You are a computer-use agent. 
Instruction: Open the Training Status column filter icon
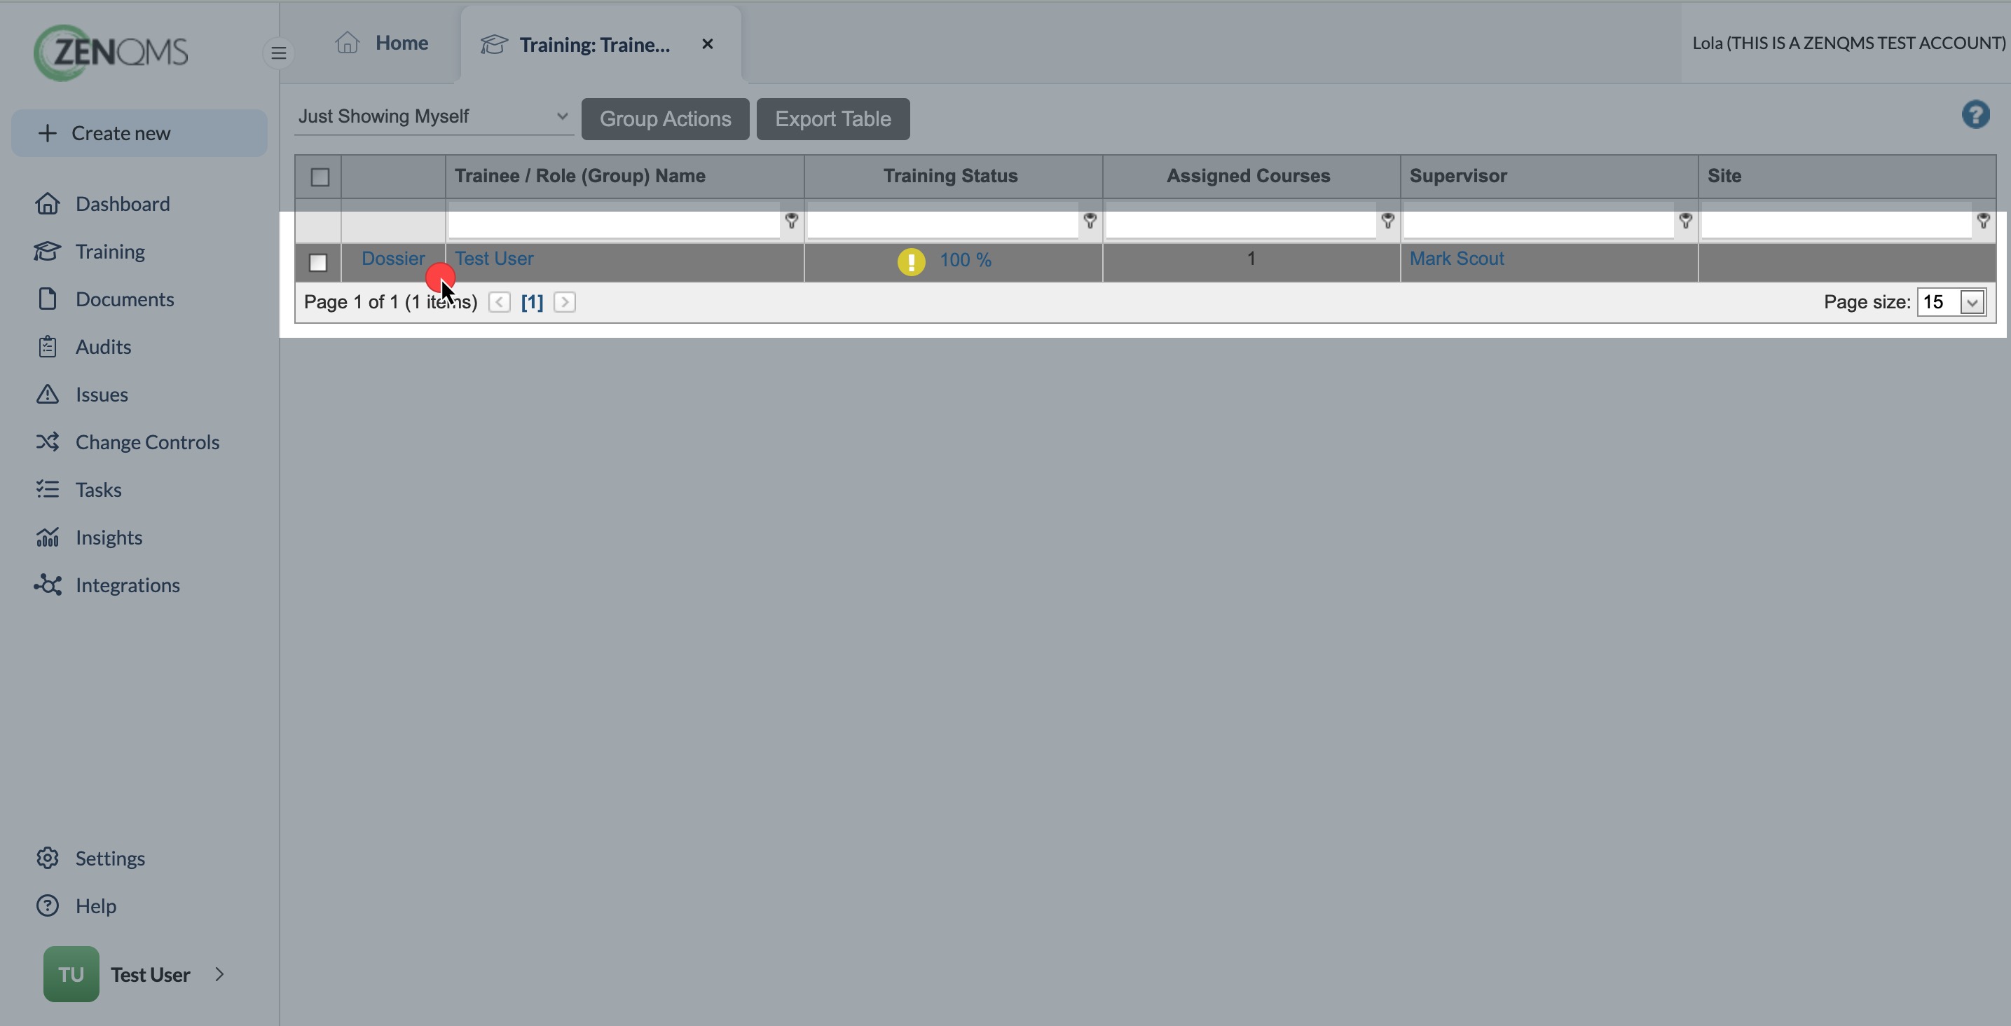pyautogui.click(x=1090, y=221)
